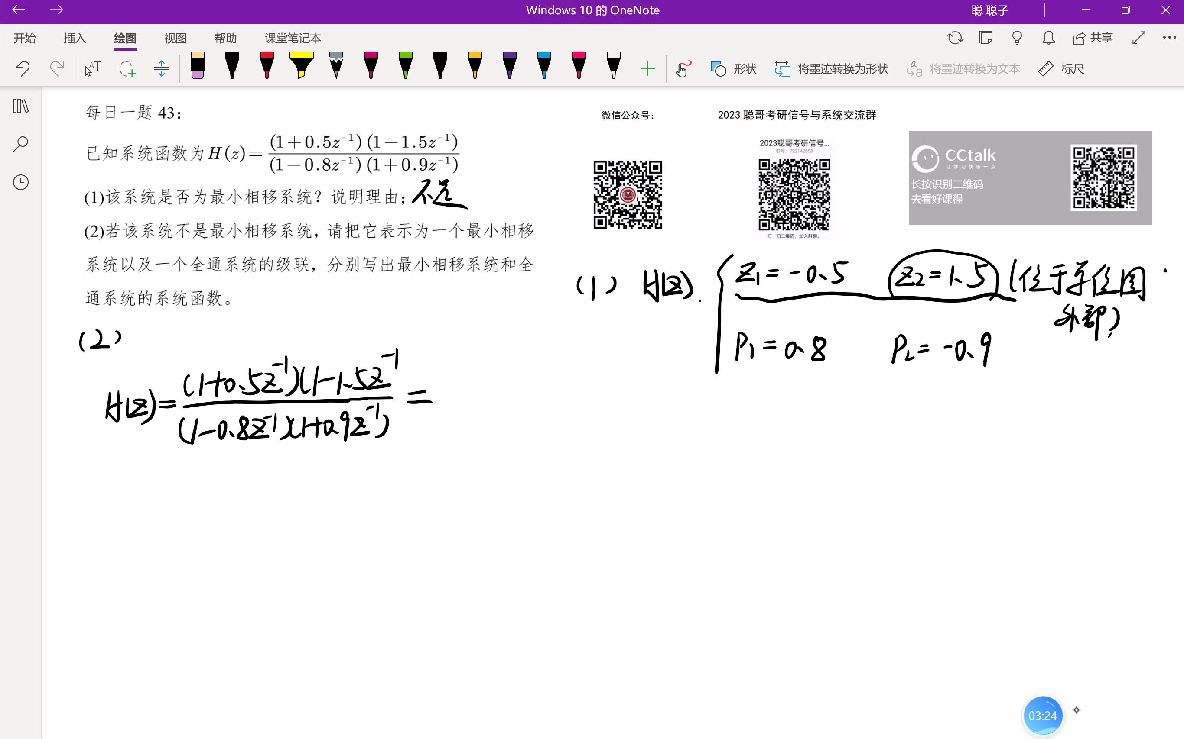Toggle the 标尺 ruler on the page
This screenshot has height=739, width=1184.
tap(1062, 68)
